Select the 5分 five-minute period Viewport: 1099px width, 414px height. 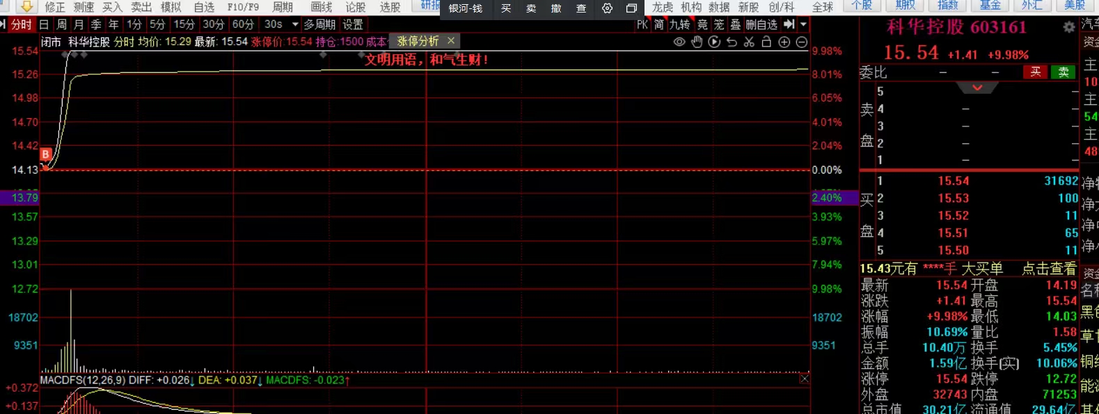pyautogui.click(x=158, y=24)
